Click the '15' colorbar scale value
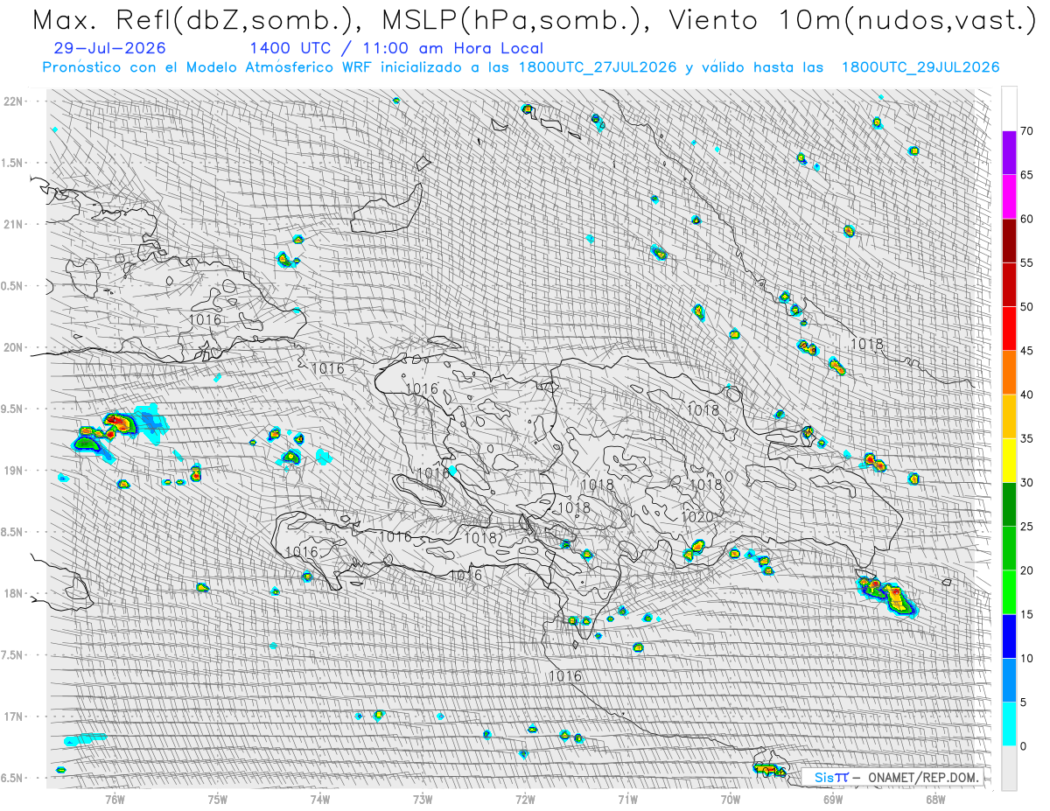This screenshot has width=1050, height=811. tap(1026, 614)
